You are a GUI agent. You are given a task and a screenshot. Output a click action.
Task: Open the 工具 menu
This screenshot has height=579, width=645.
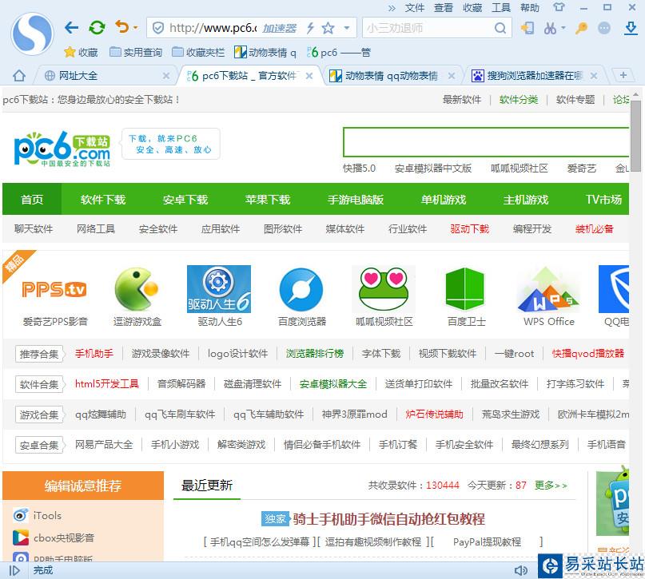501,8
